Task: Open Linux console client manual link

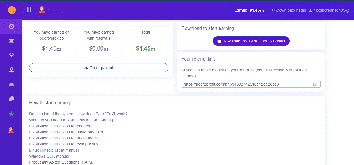Action: pyautogui.click(x=54, y=150)
